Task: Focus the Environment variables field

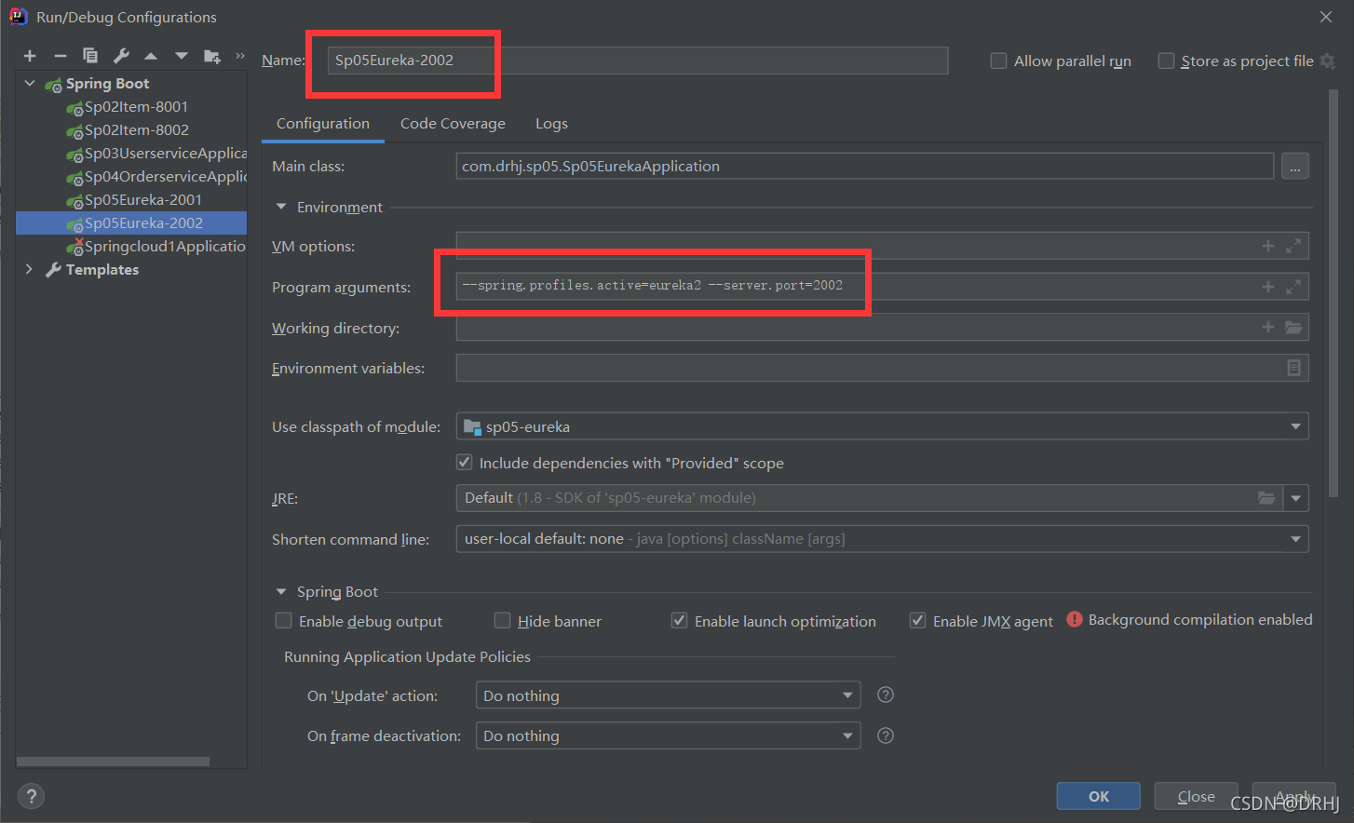Action: click(882, 368)
